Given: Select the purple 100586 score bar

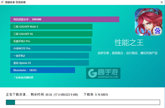Looking at the screenshot, I should 65,19.
